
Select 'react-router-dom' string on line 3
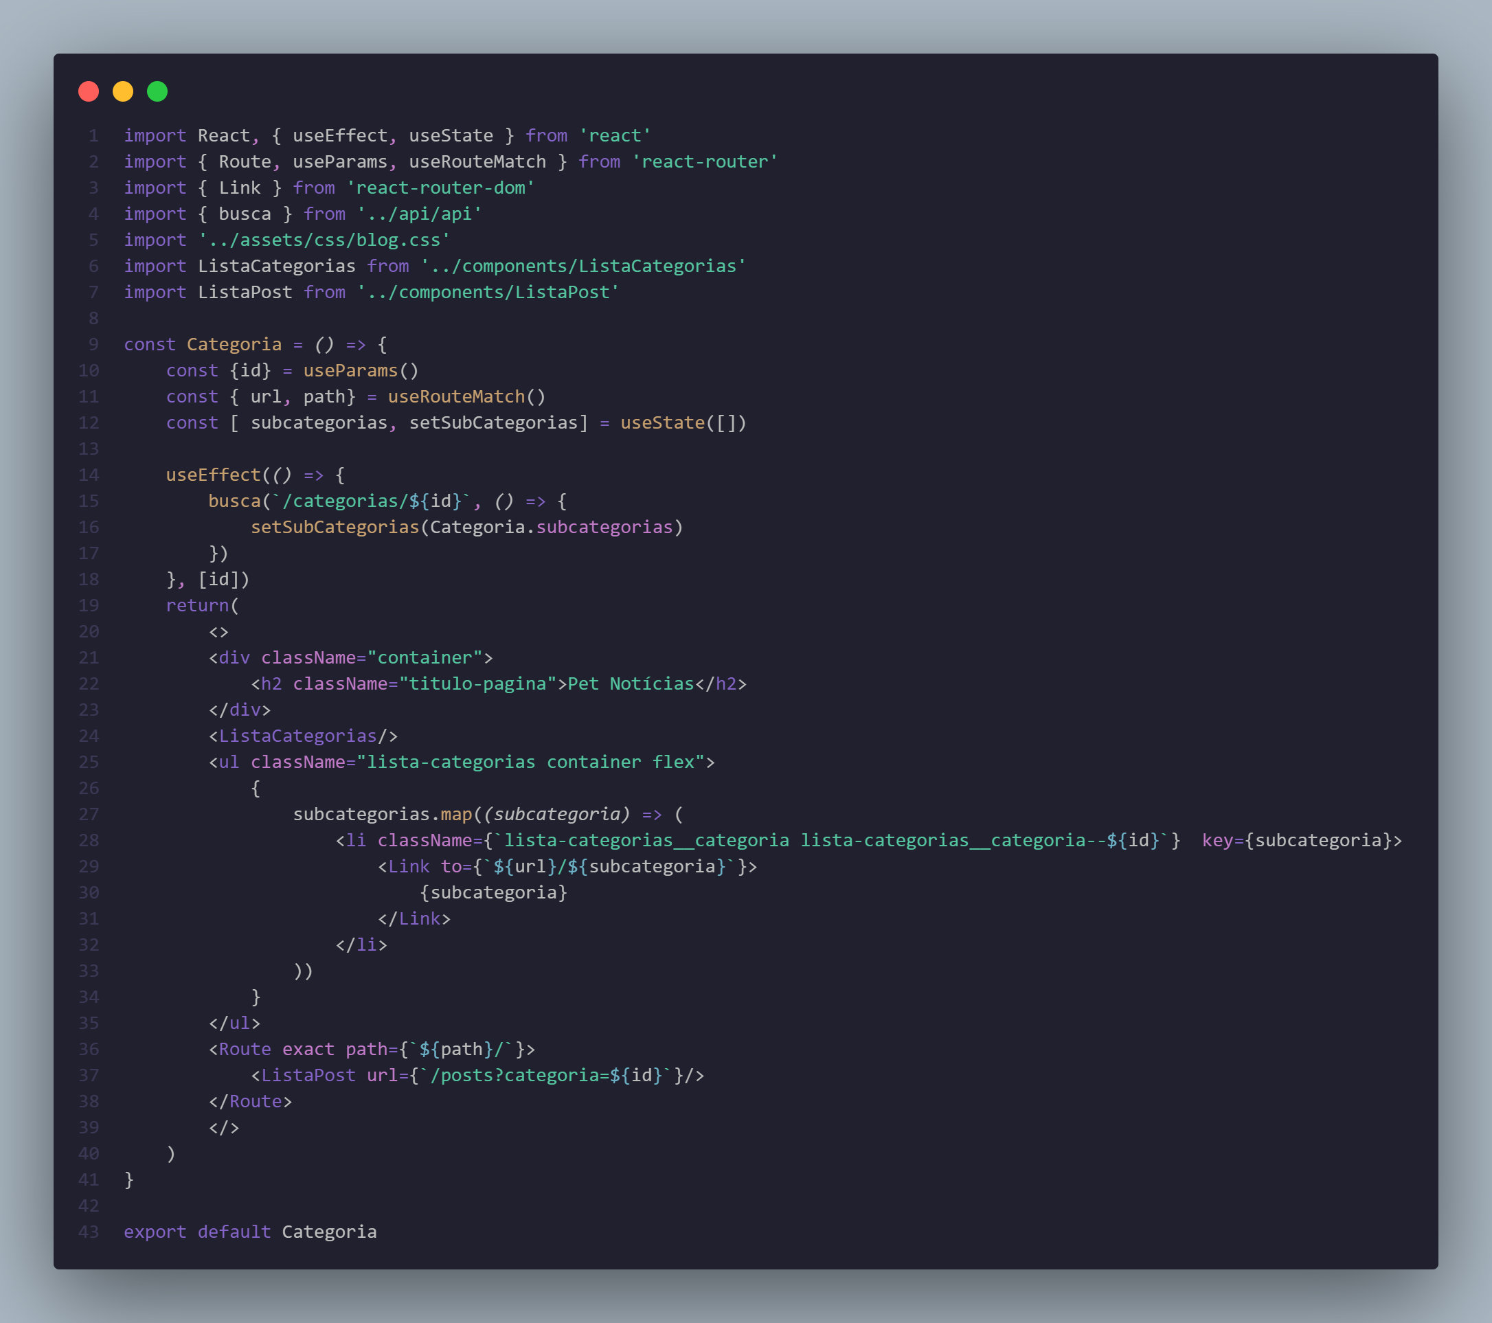coord(440,188)
